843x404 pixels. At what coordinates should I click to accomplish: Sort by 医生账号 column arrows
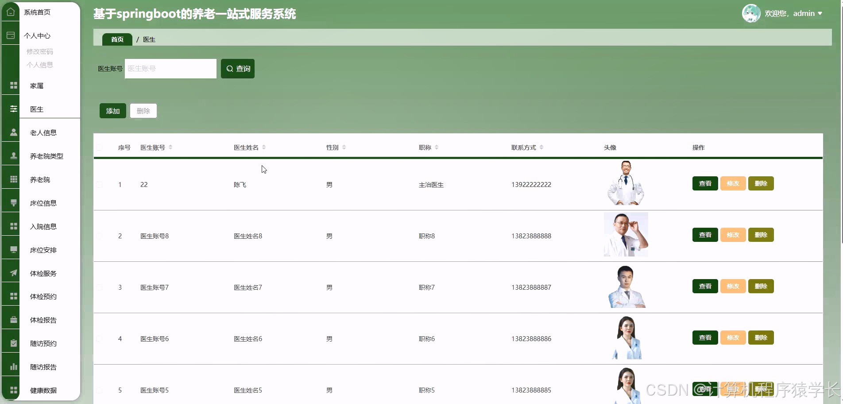(170, 148)
